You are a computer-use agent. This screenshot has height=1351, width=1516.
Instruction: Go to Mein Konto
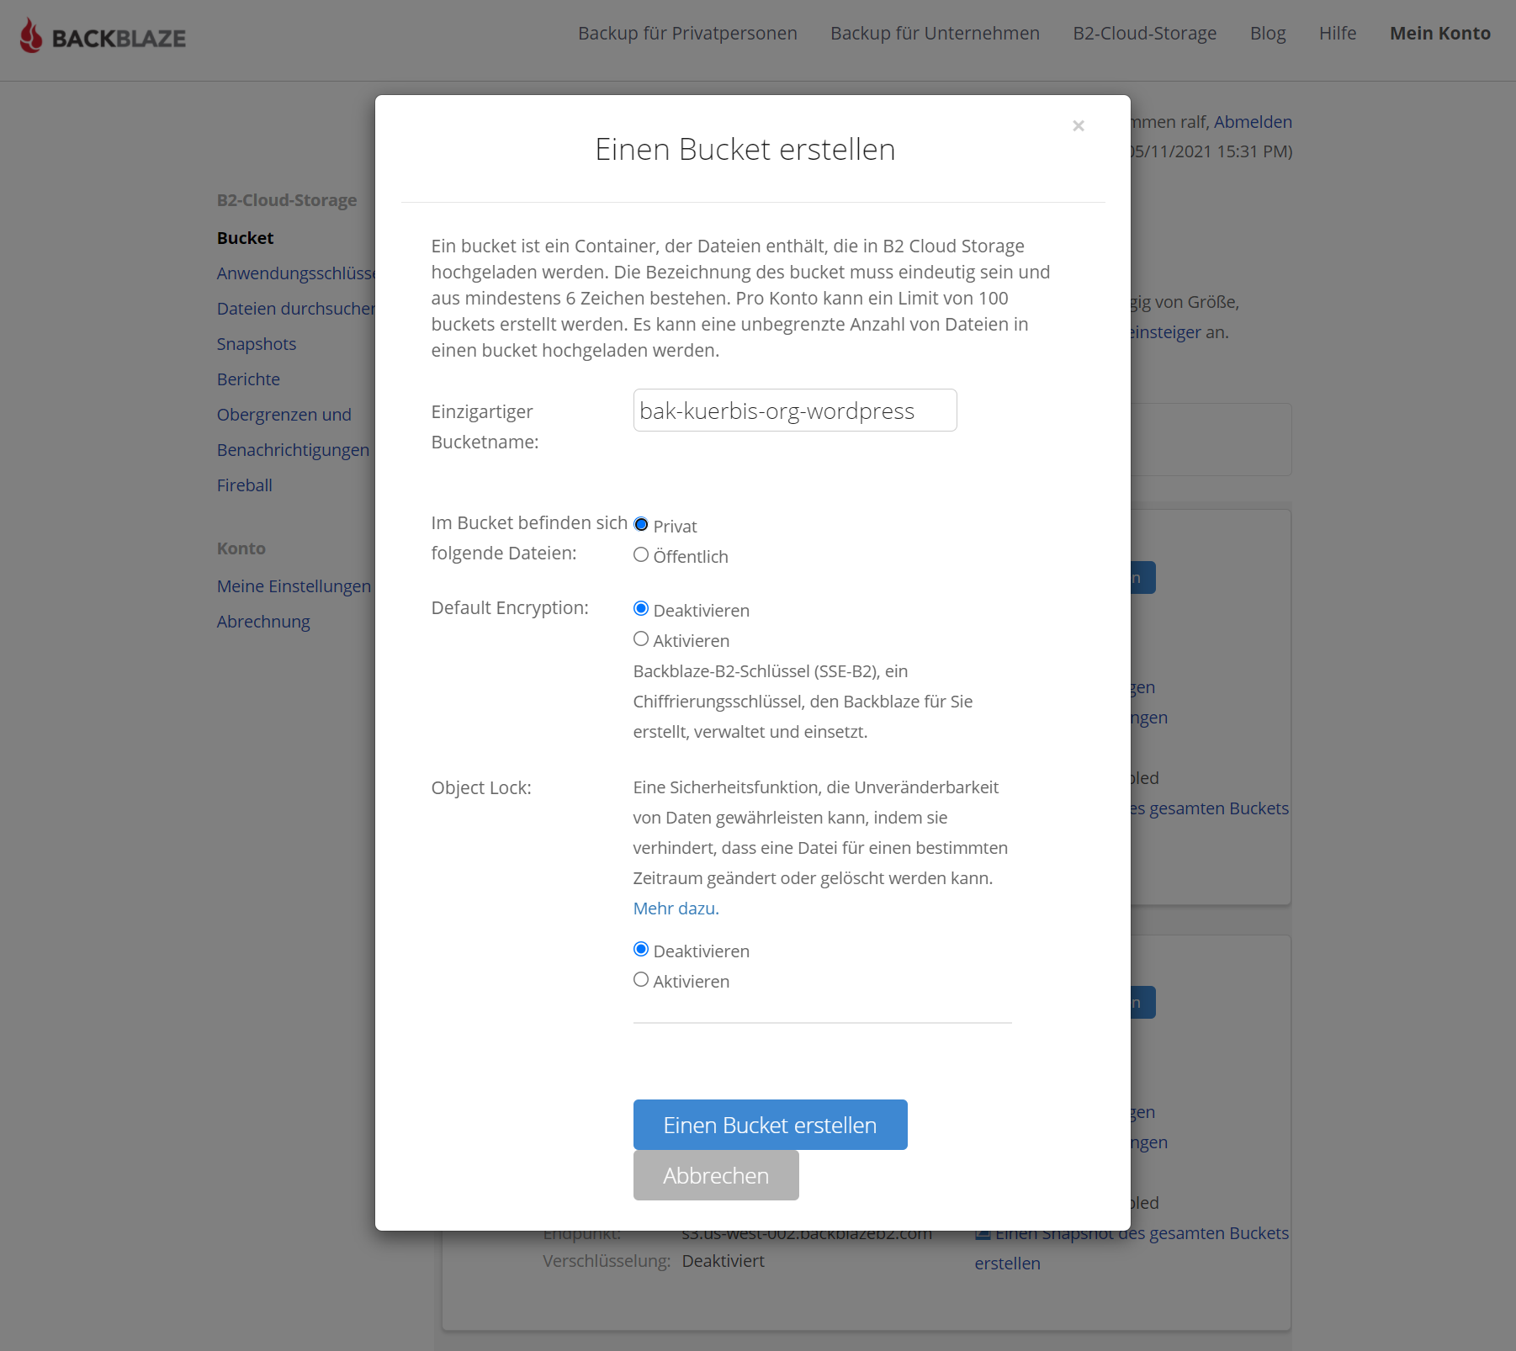coord(1439,34)
